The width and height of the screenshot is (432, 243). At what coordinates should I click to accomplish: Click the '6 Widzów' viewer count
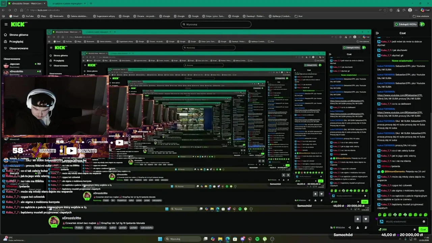tap(337, 227)
